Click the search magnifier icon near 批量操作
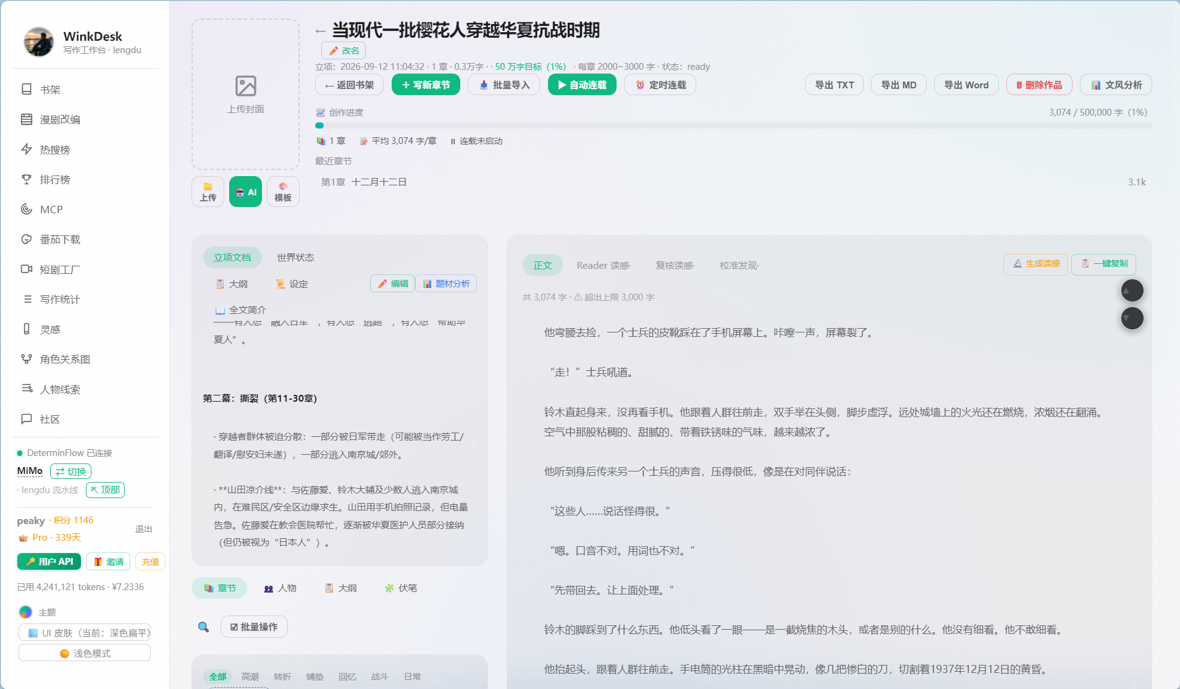This screenshot has height=689, width=1180. pyautogui.click(x=203, y=627)
